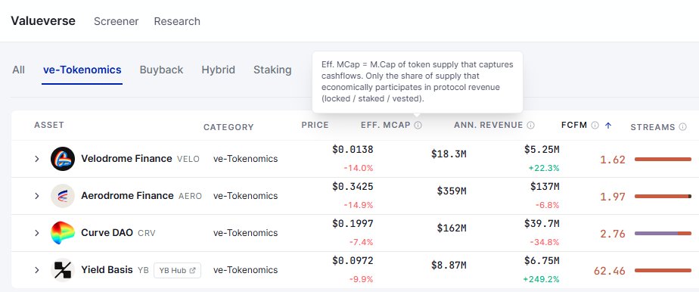The height and width of the screenshot is (292, 699).
Task: Click the Aerodrome Finance logo
Action: pos(62,196)
